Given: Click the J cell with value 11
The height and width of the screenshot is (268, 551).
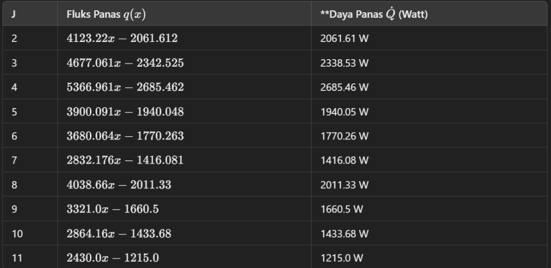Looking at the screenshot, I should [17, 258].
